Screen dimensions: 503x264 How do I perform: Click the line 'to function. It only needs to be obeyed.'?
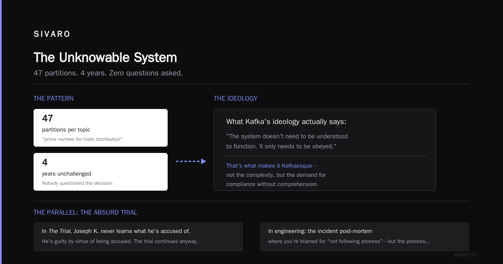(282, 146)
